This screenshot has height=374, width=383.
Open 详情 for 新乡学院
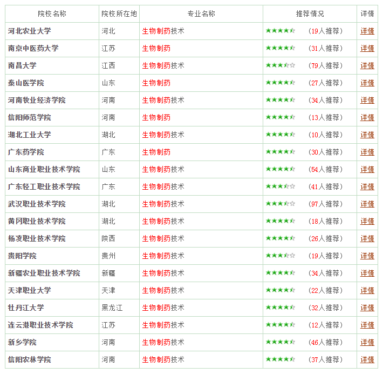367,343
